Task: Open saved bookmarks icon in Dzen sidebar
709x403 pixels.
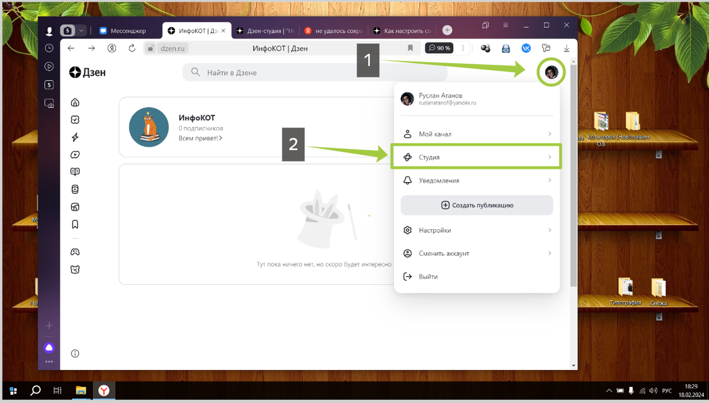Action: click(75, 225)
